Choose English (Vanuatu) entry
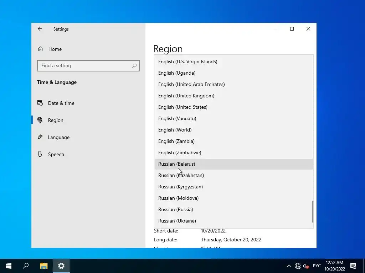The image size is (365, 273). [234, 118]
